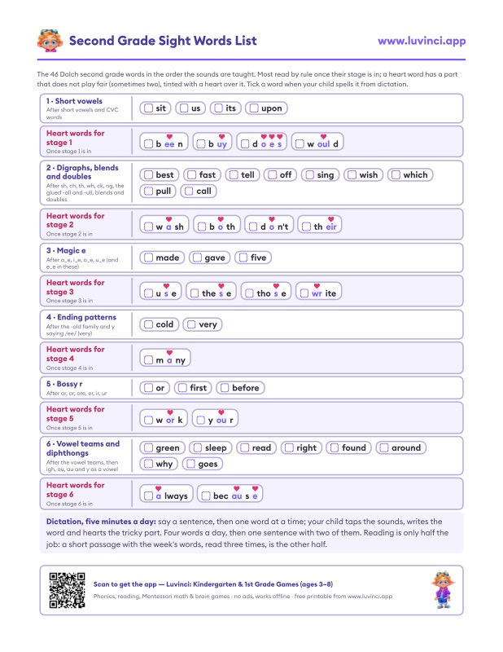Viewport: 503px width, 652px height.
Task: Select the '5 · Bossy r' heading
Action: pos(64,384)
